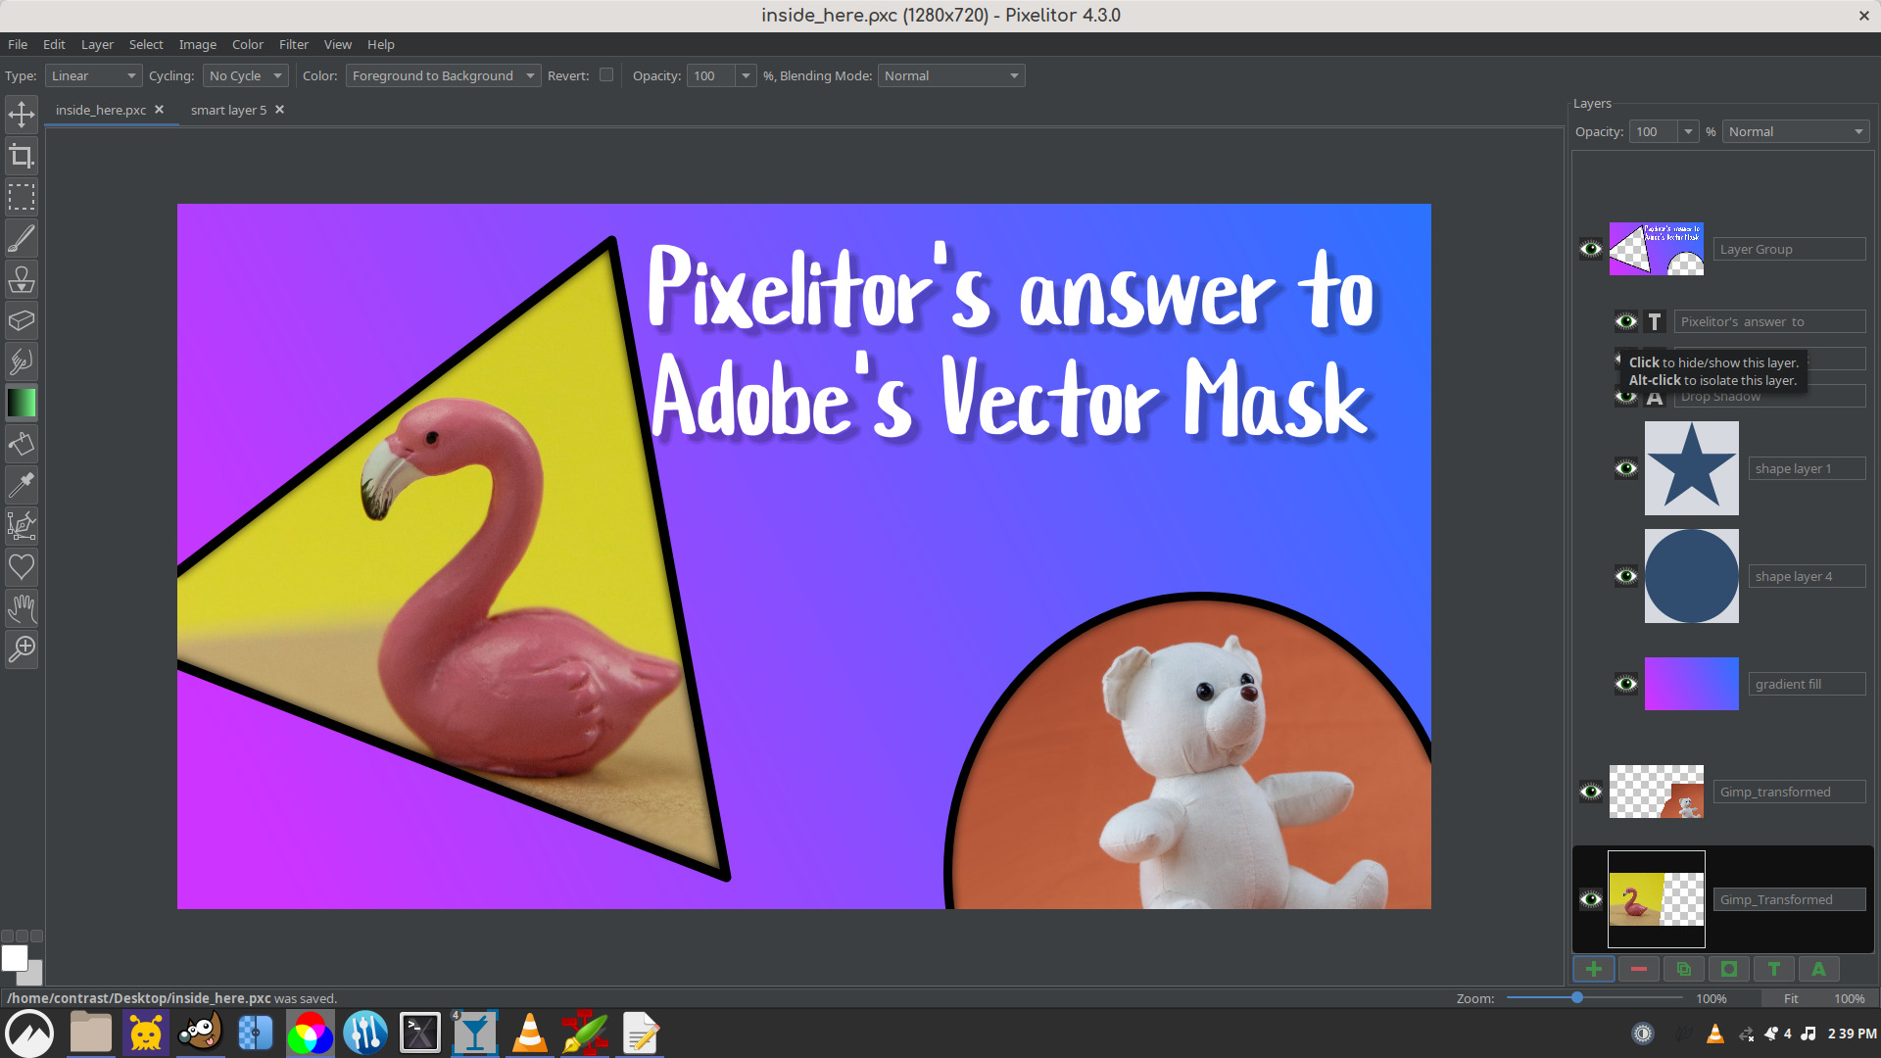Toggle visibility of gradient fill layer

pyautogui.click(x=1625, y=684)
